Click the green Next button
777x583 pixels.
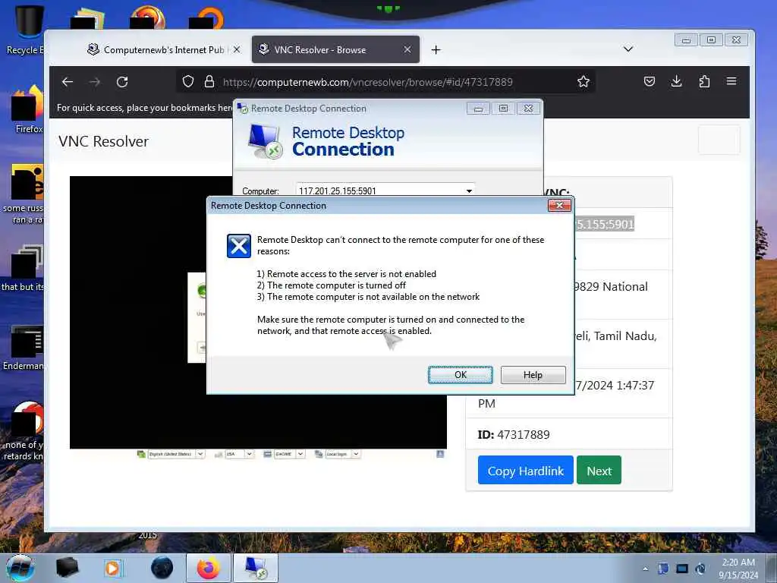(599, 471)
